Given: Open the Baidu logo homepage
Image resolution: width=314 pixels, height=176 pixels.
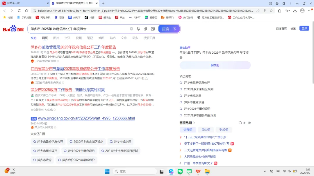Looking at the screenshot, I should coord(13,29).
